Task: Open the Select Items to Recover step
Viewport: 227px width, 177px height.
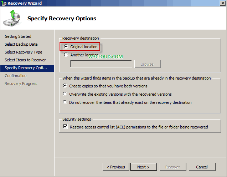Action: (25, 60)
